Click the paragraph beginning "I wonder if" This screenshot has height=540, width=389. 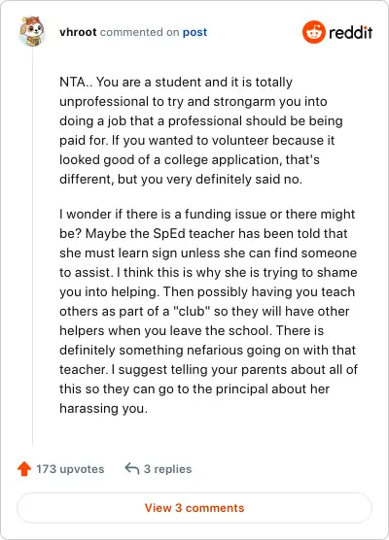pos(209,311)
